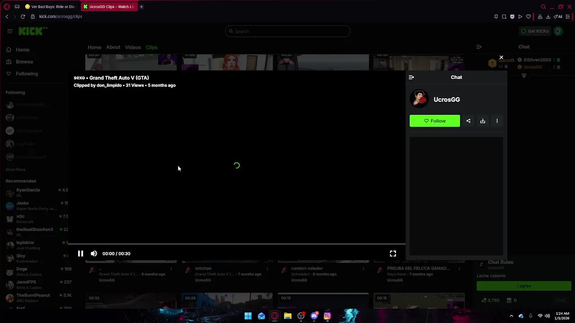Viewport: 575px width, 323px height.
Task: Expand the chat leaderboard chevron
Action: 524,76
